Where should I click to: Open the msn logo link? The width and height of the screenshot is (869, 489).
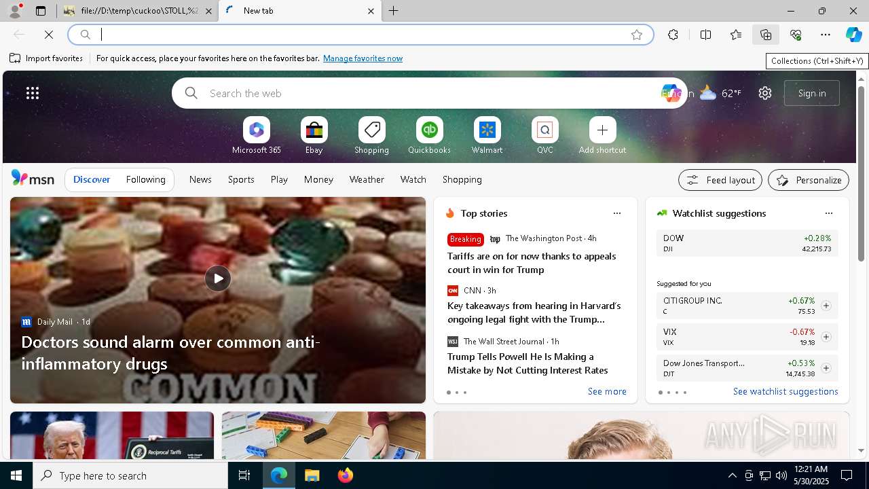(33, 179)
